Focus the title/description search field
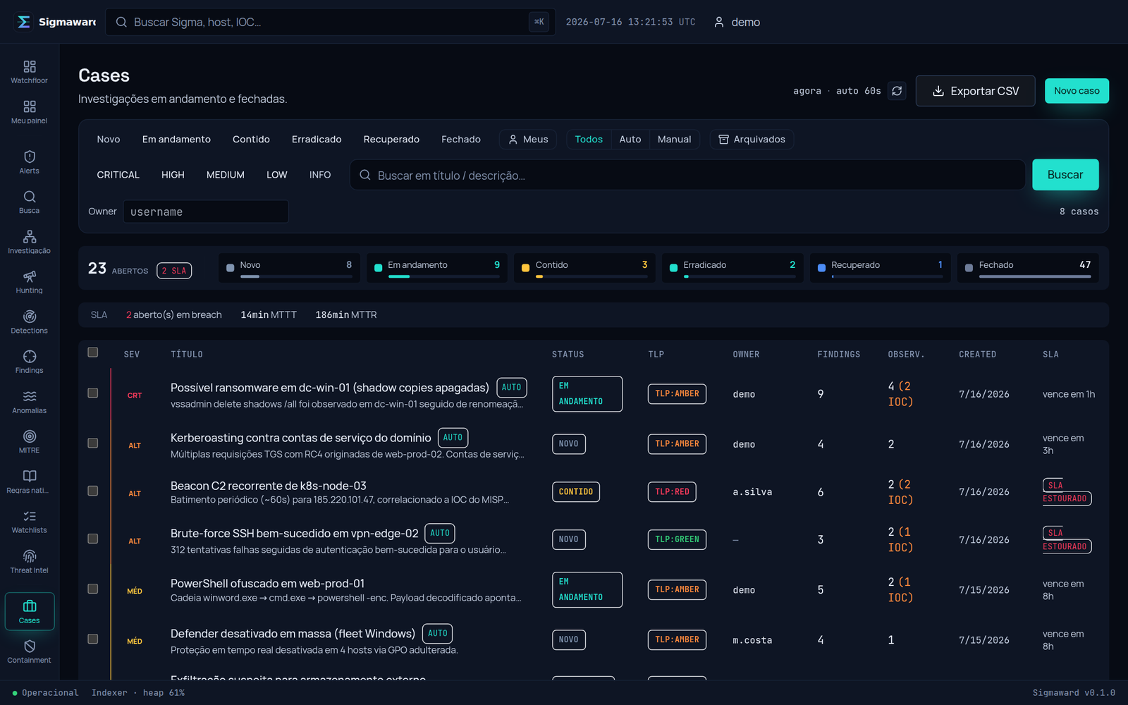The image size is (1128, 705). pos(687,175)
